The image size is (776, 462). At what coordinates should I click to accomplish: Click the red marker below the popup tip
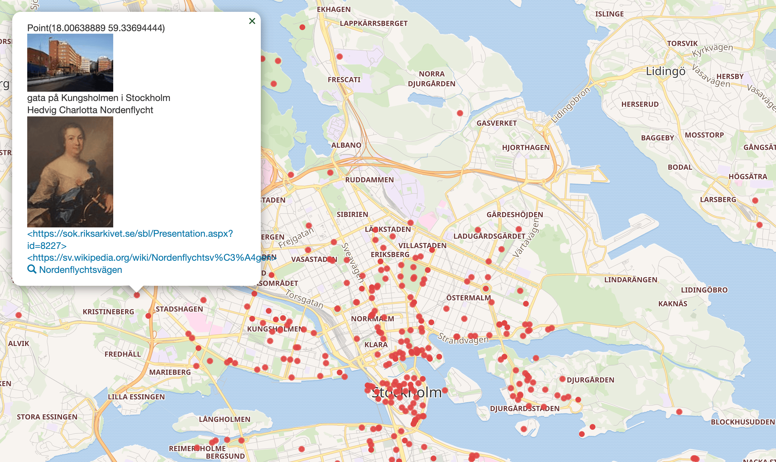pos(137,295)
